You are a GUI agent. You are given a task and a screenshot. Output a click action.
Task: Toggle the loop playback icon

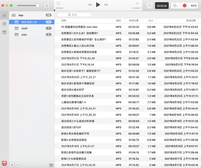(58, 3)
